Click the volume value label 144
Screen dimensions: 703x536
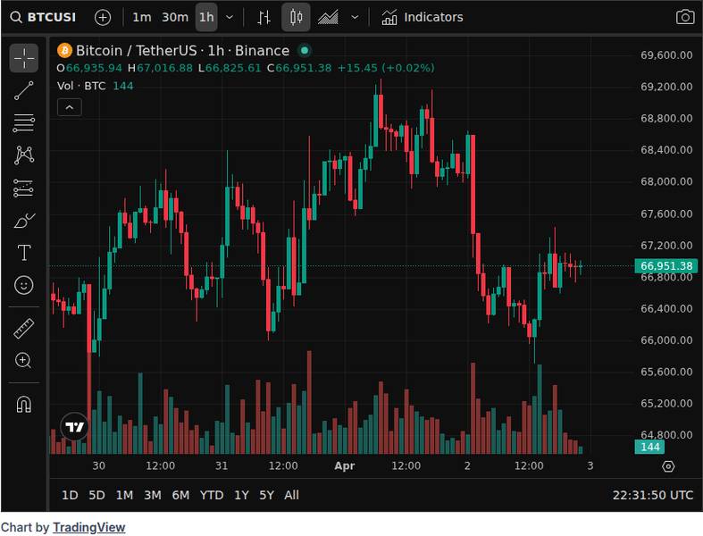649,447
